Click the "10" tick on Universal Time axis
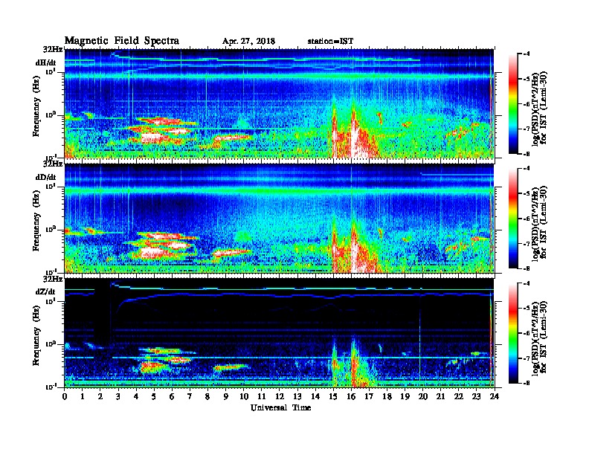Image resolution: width=589 pixels, height=455 pixels. (244, 396)
